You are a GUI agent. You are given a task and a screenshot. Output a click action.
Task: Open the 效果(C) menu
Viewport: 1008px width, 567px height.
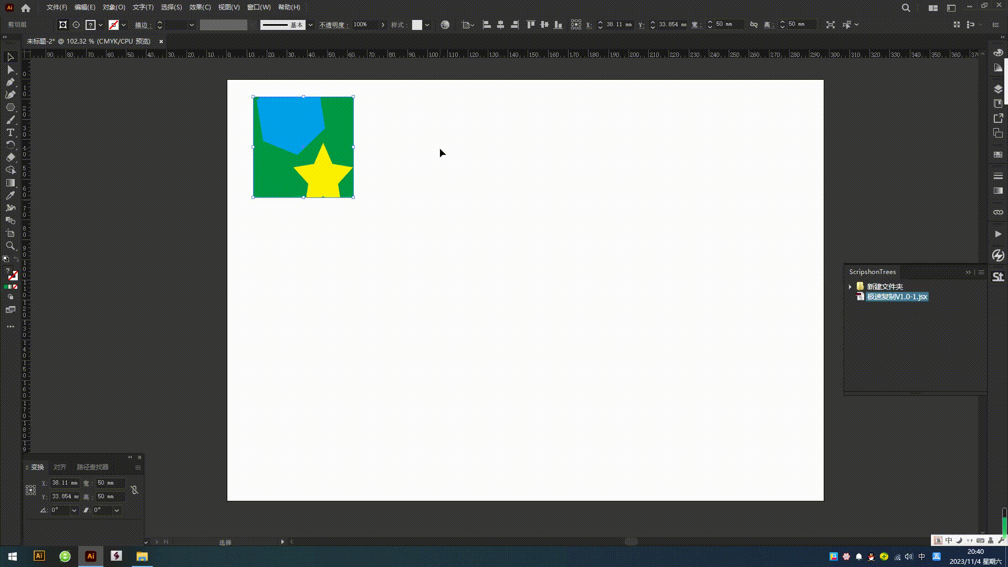[x=200, y=7]
